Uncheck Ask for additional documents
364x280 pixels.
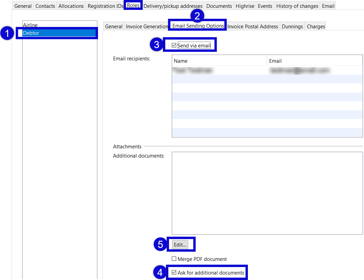coord(174,272)
